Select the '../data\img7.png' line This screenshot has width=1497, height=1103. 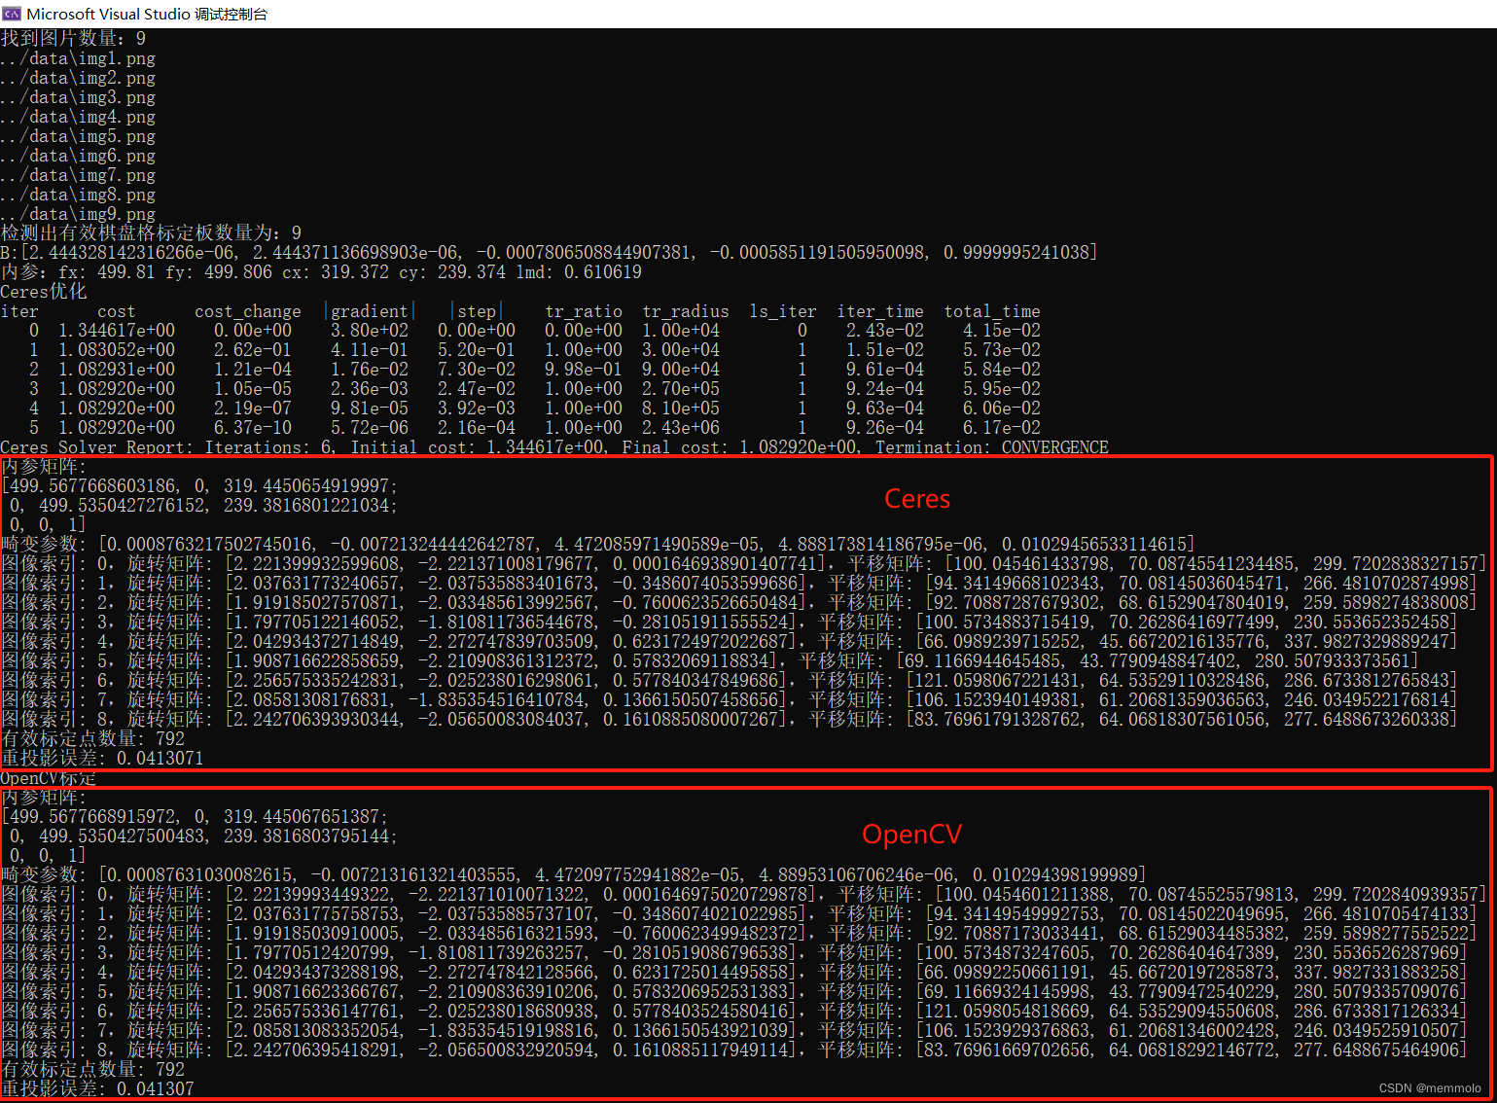click(x=78, y=174)
